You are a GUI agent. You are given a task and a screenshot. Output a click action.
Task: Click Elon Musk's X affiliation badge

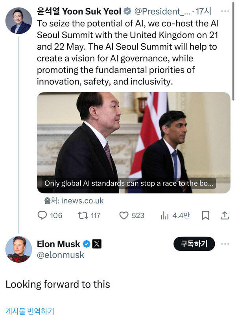97,244
